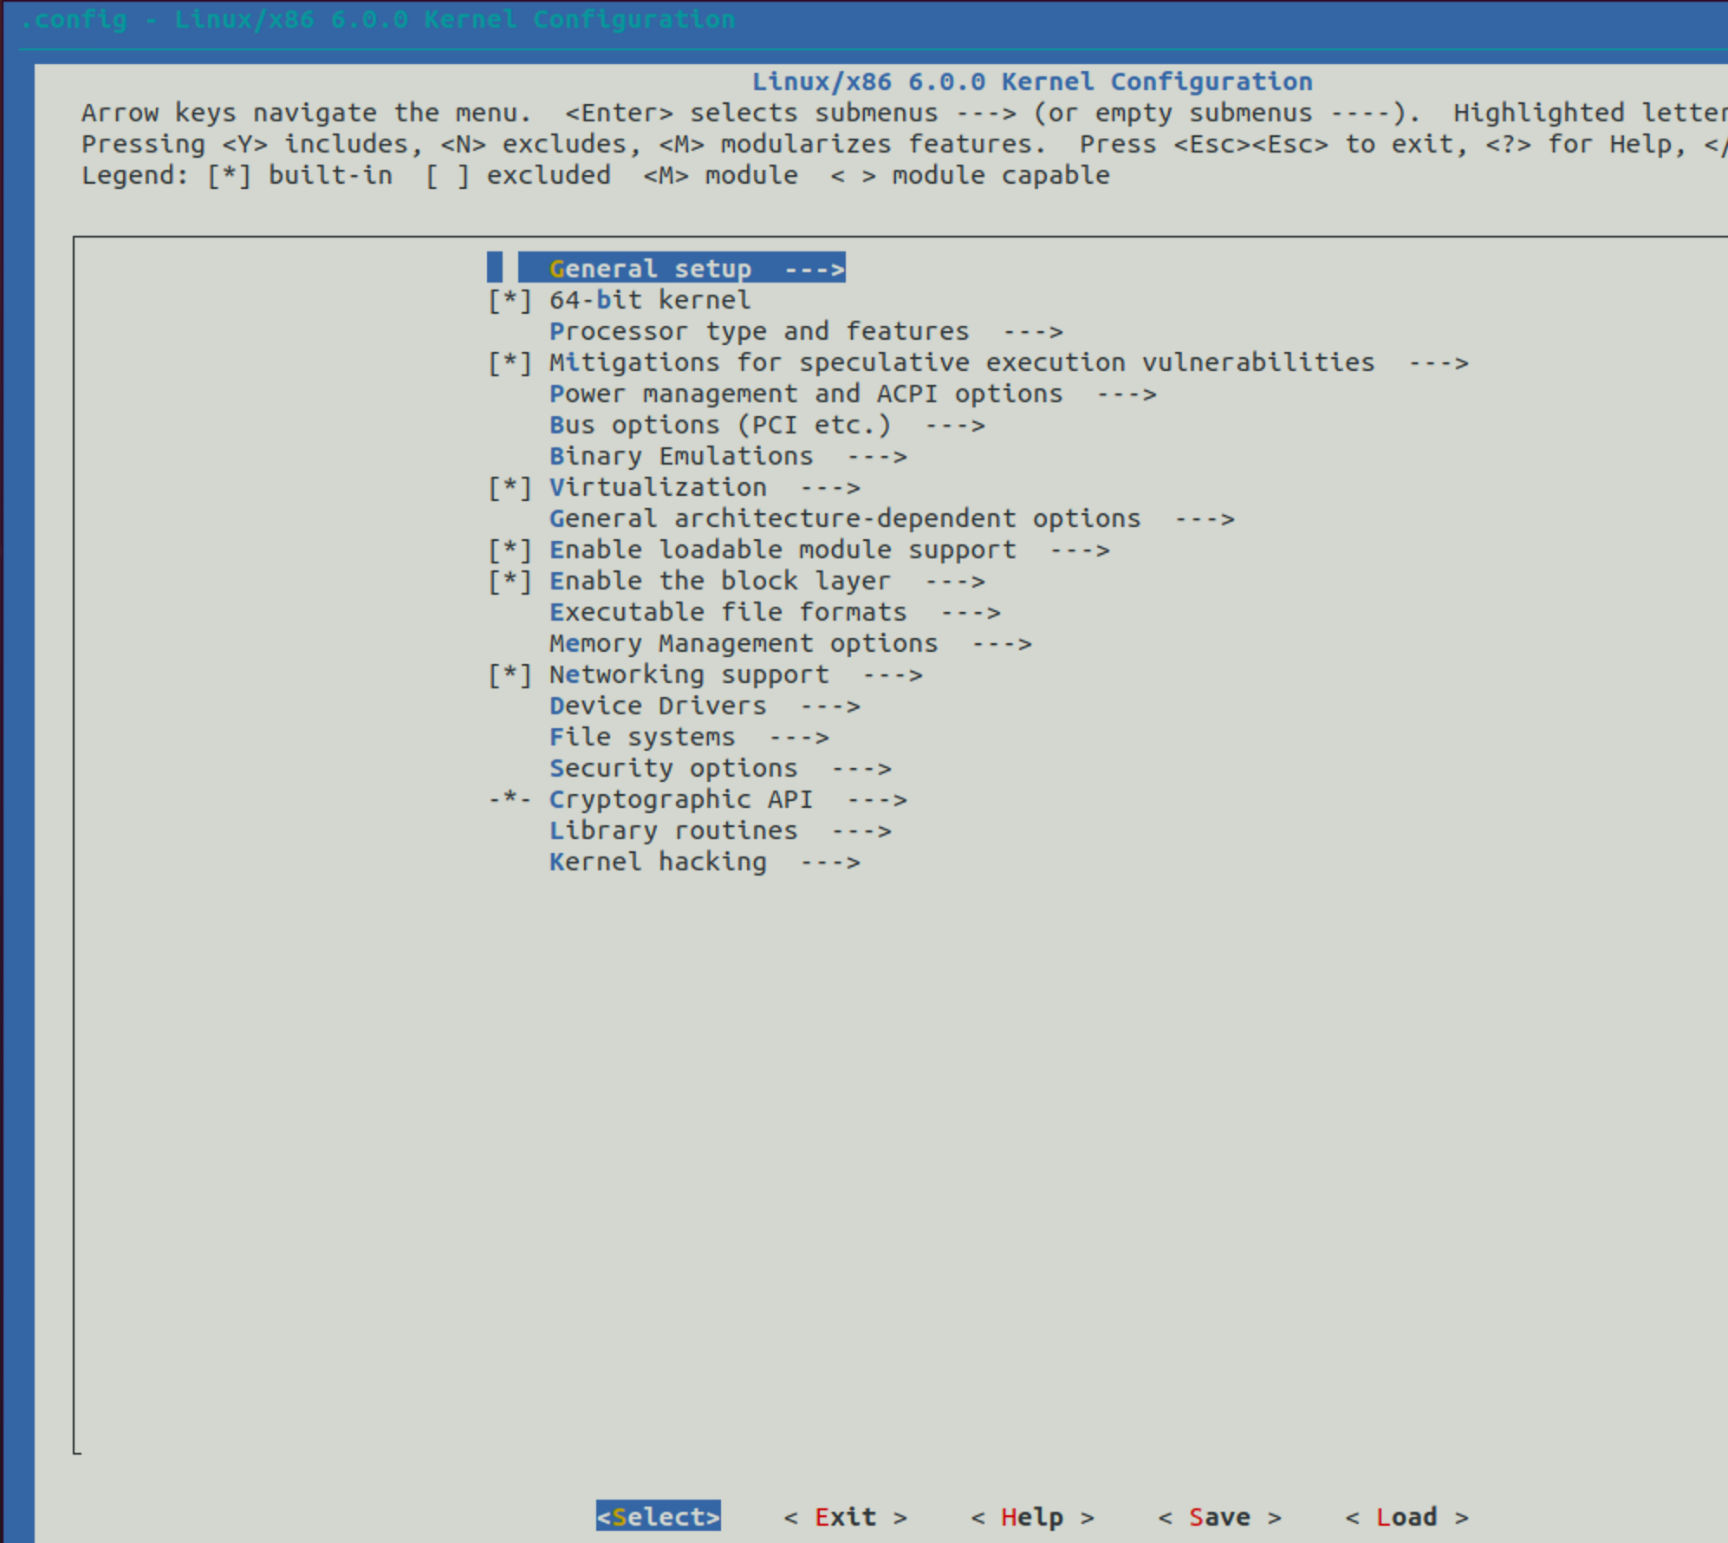Screen dimensions: 1728x1543
Task: Click the Load button
Action: (x=1406, y=1517)
